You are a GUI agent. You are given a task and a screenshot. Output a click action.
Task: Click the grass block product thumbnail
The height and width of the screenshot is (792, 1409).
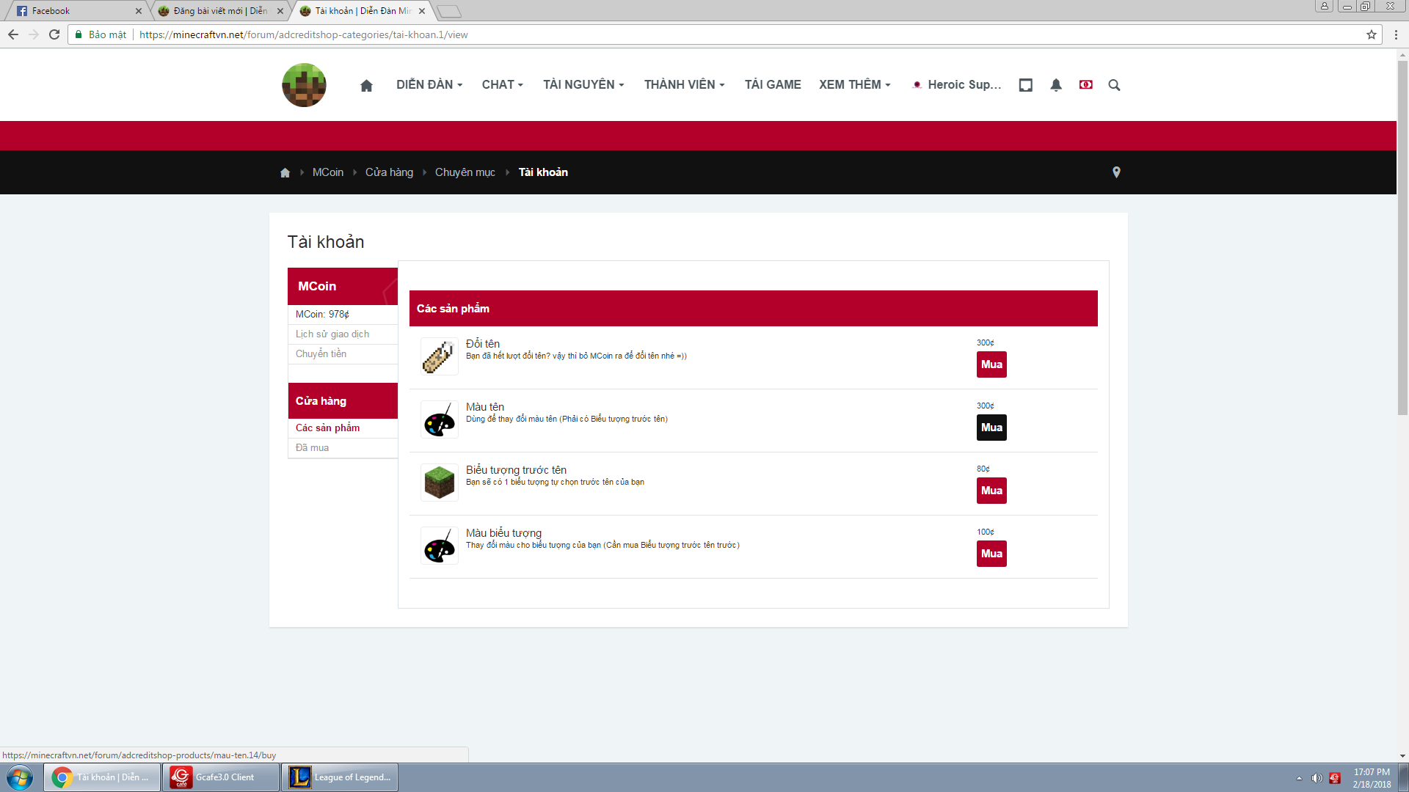click(x=440, y=483)
